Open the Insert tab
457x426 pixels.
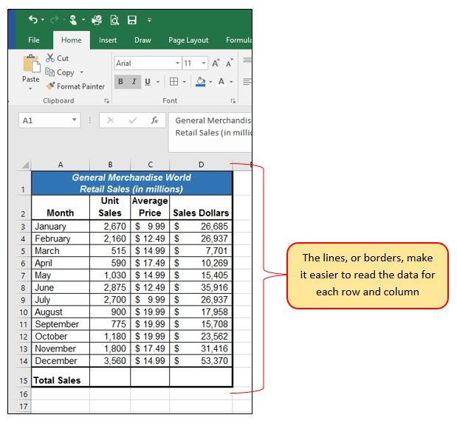click(108, 40)
